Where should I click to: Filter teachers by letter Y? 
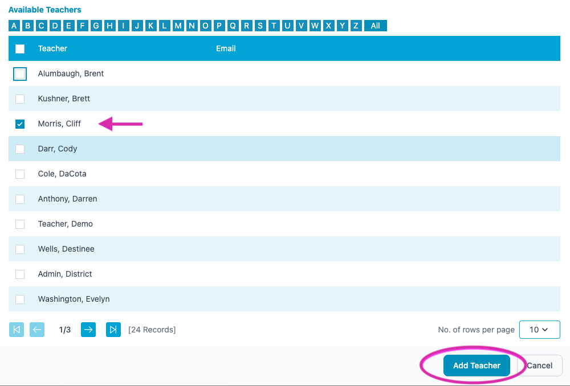click(343, 26)
